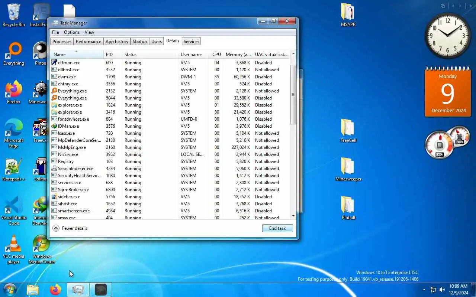This screenshot has height=297, width=476.
Task: Open the FreeCell folder on desktop
Action: (x=348, y=131)
